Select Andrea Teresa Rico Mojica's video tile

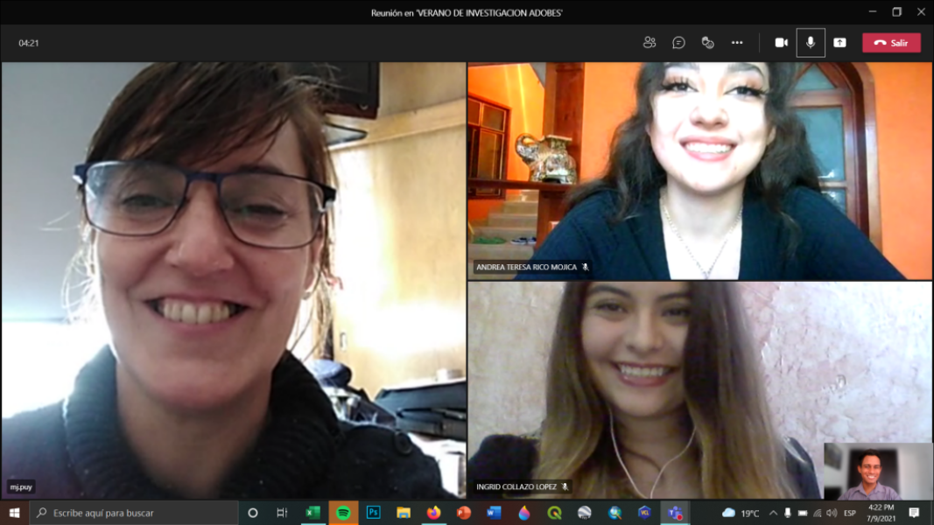click(699, 171)
